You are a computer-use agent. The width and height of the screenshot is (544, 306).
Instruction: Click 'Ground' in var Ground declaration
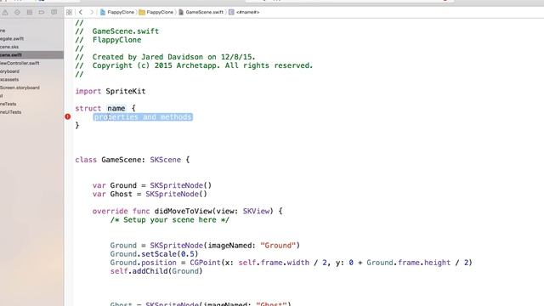pyautogui.click(x=123, y=185)
